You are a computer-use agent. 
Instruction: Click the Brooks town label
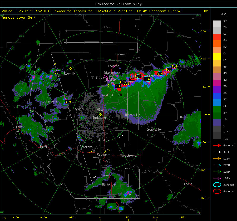187,184
